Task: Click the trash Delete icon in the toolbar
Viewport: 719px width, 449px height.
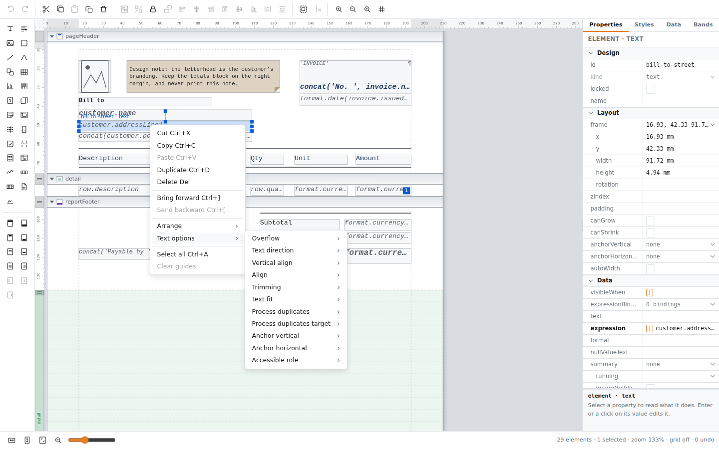Action: tap(103, 9)
